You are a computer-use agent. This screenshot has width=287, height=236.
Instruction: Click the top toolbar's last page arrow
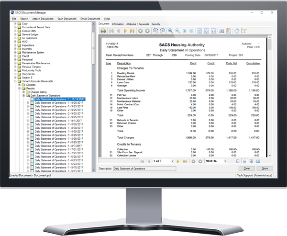[132, 31]
